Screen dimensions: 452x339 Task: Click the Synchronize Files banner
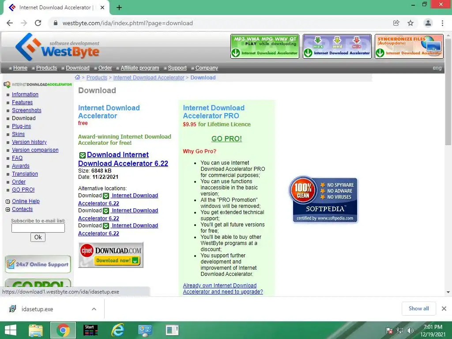tap(409, 46)
